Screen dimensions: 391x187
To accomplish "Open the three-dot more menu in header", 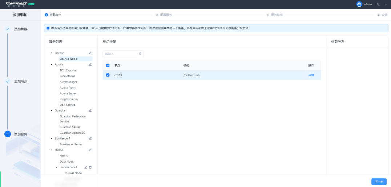I will (x=386, y=4).
